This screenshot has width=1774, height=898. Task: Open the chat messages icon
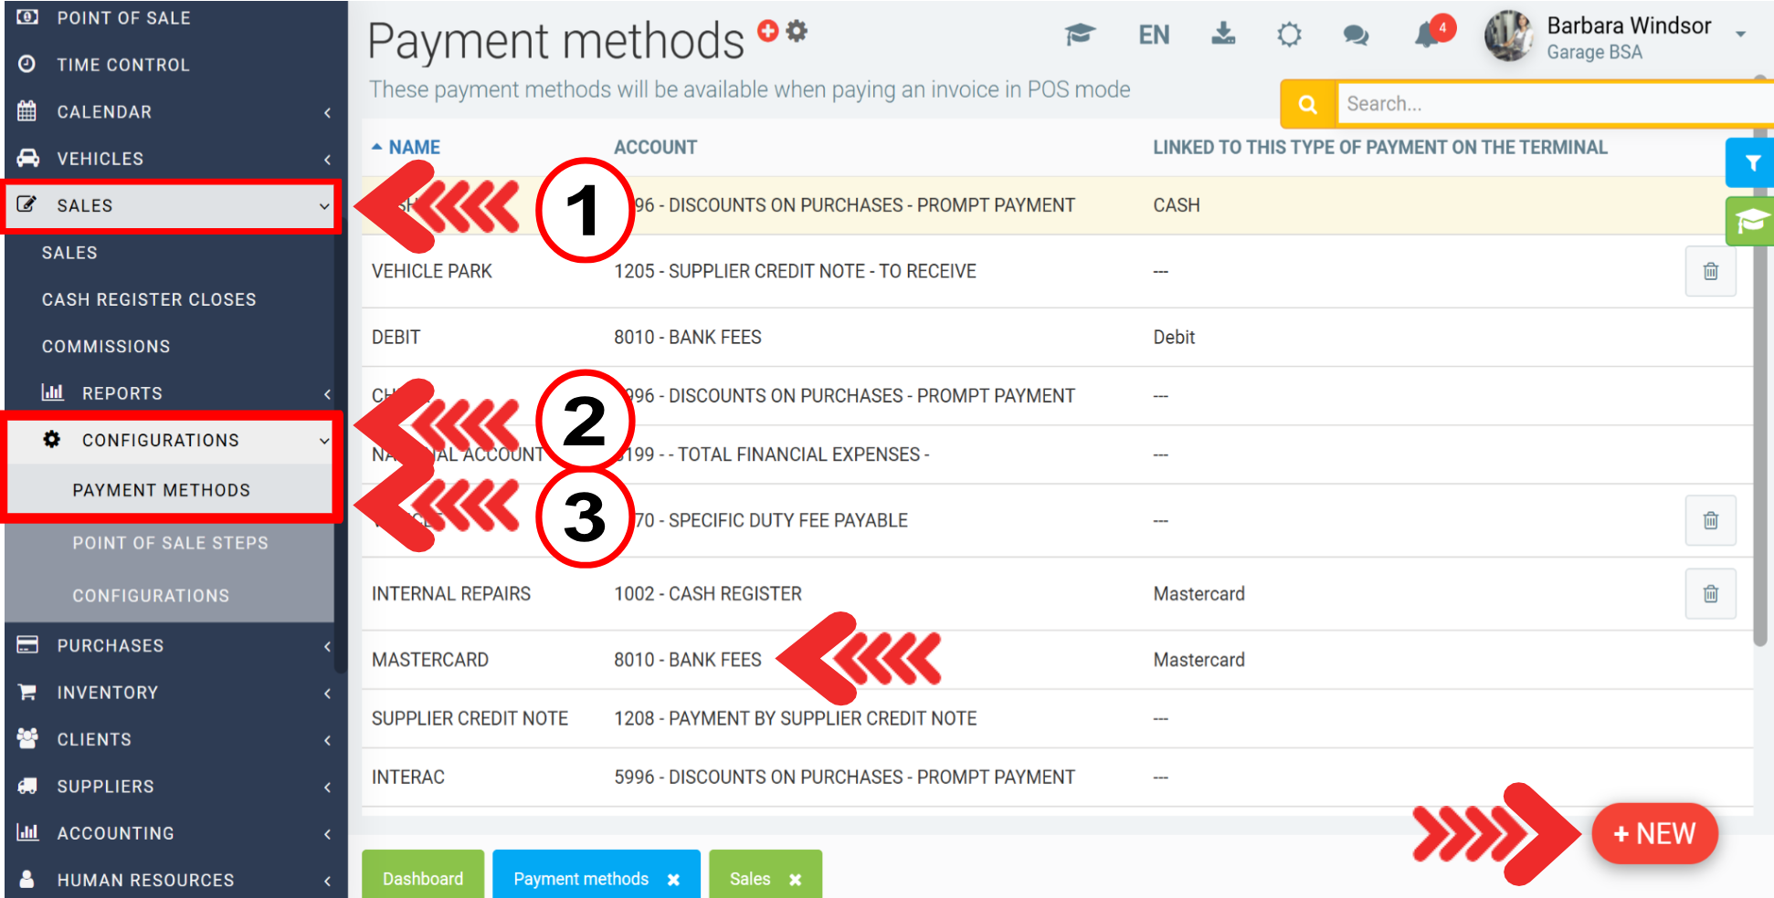pyautogui.click(x=1356, y=36)
